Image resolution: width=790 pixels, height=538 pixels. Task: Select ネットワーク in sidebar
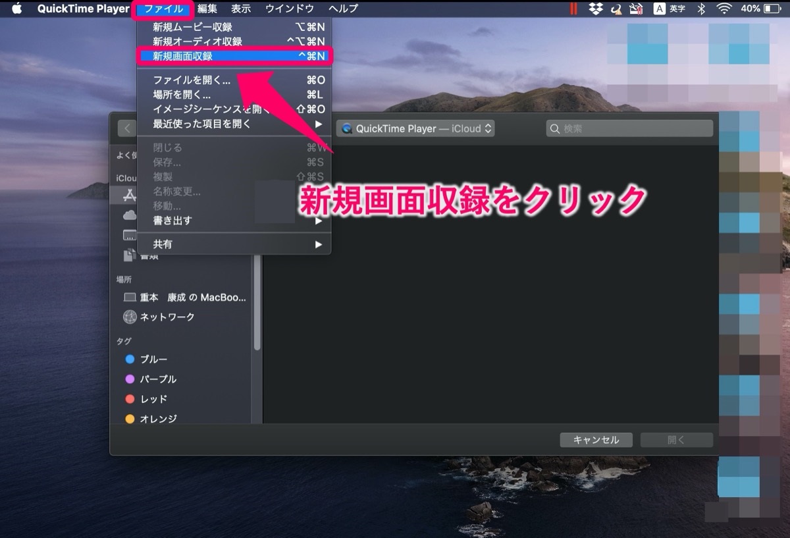coord(159,317)
